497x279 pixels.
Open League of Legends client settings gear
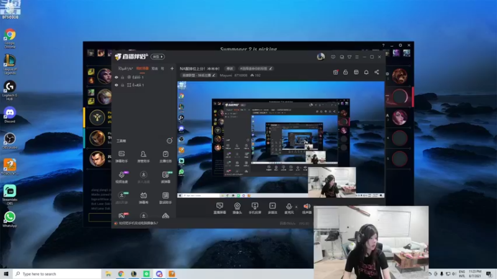tap(400, 45)
